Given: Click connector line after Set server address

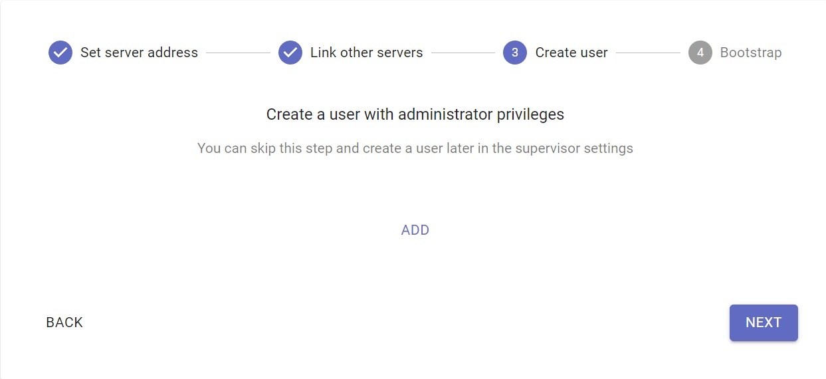Looking at the screenshot, I should click(238, 53).
